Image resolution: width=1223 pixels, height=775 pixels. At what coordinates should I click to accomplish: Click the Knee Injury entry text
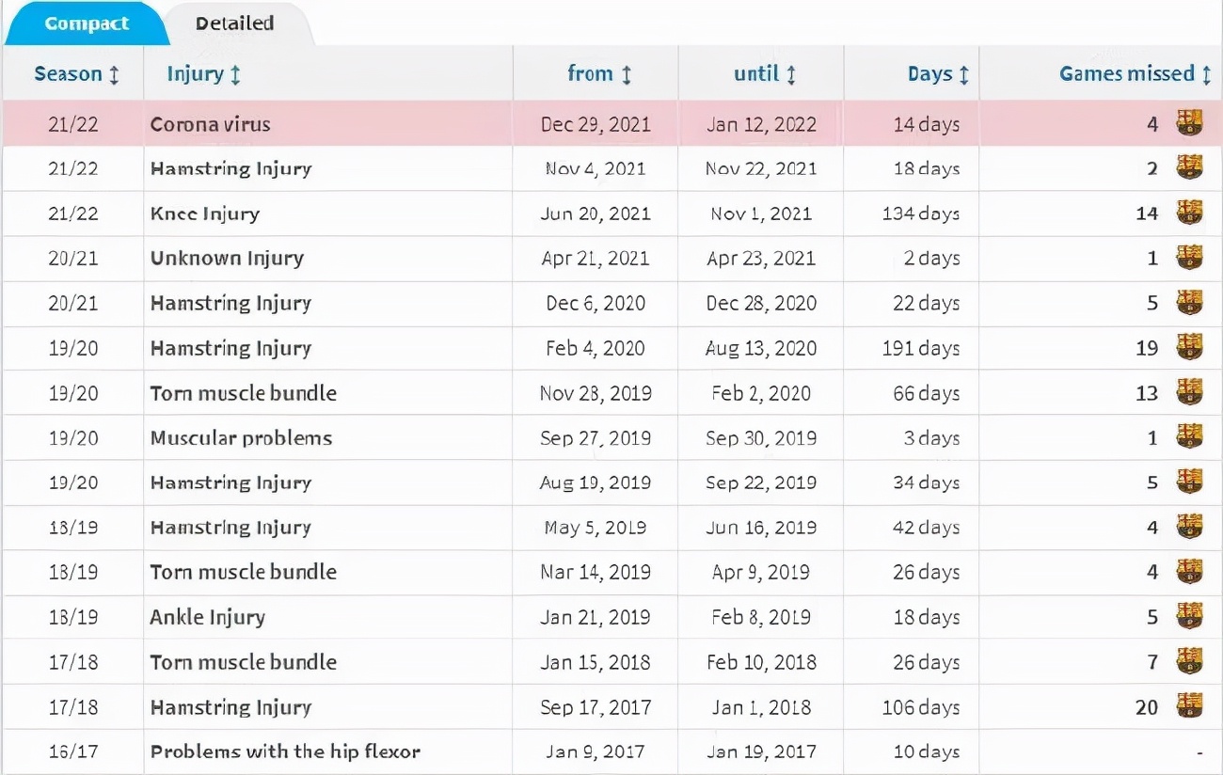[204, 214]
